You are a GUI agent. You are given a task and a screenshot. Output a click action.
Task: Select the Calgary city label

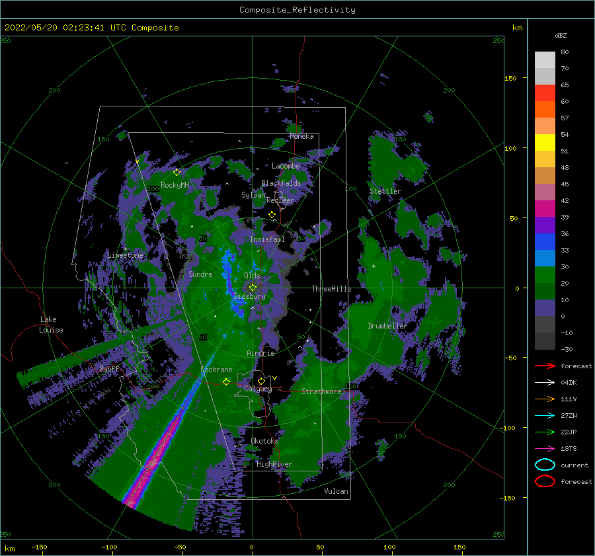coord(258,389)
